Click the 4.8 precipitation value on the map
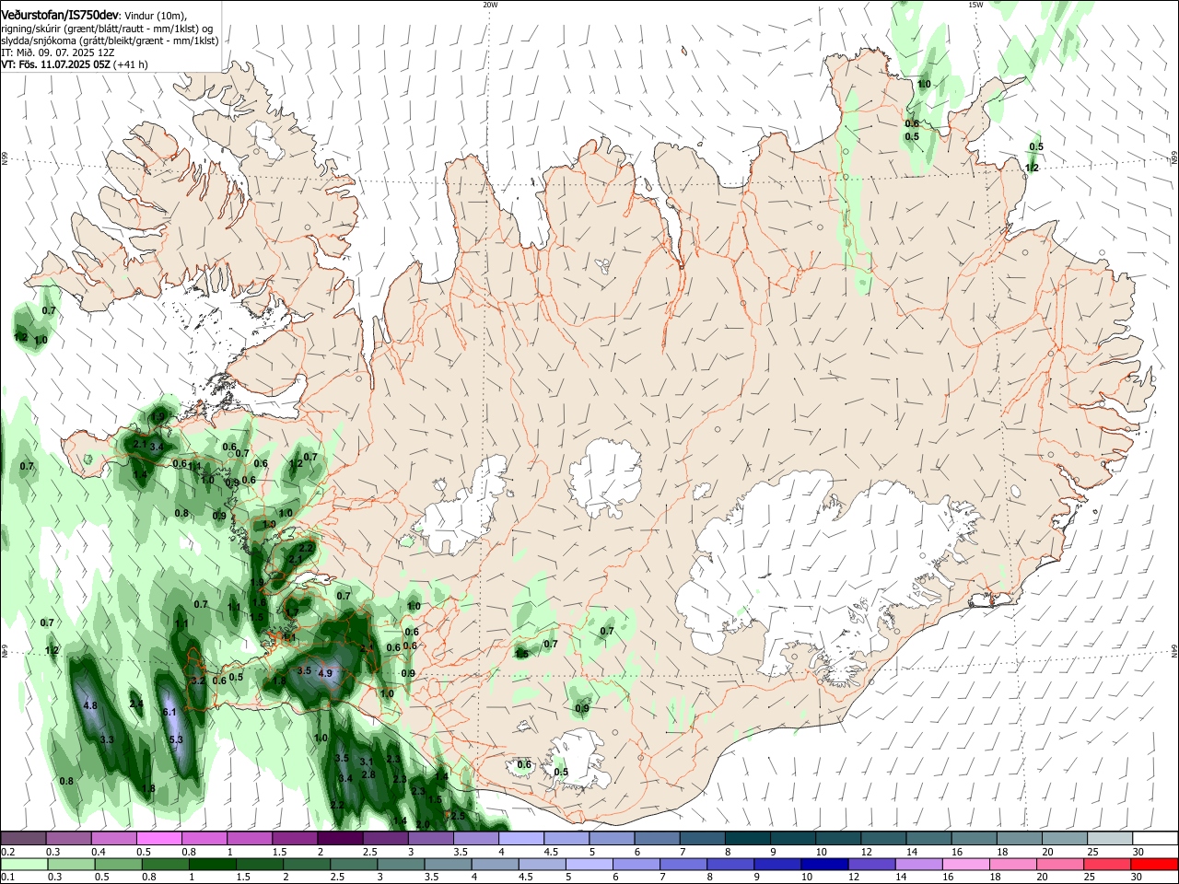Viewport: 1179px width, 884px height. click(90, 705)
